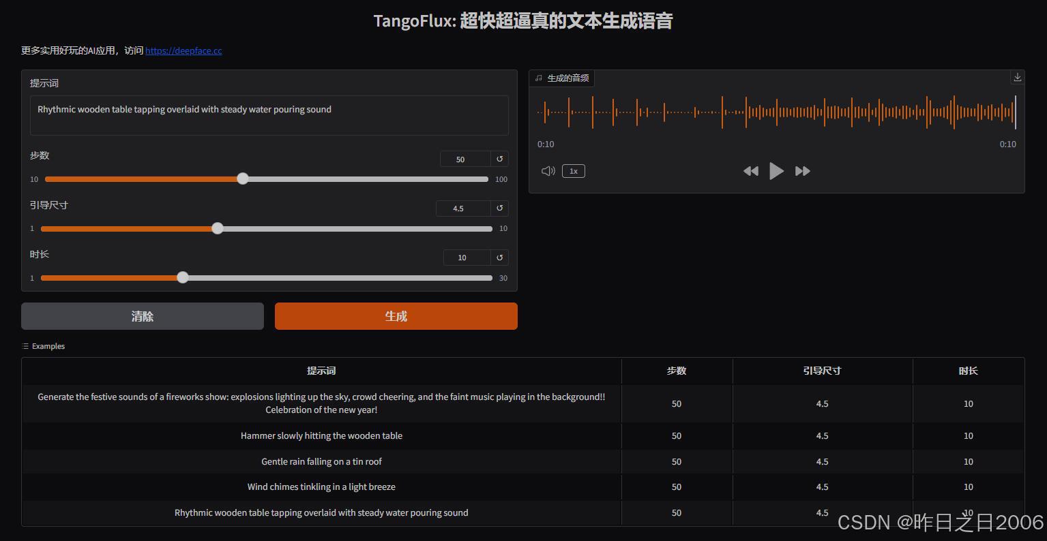Click into the 提示词 prompt textbox

[x=269, y=115]
